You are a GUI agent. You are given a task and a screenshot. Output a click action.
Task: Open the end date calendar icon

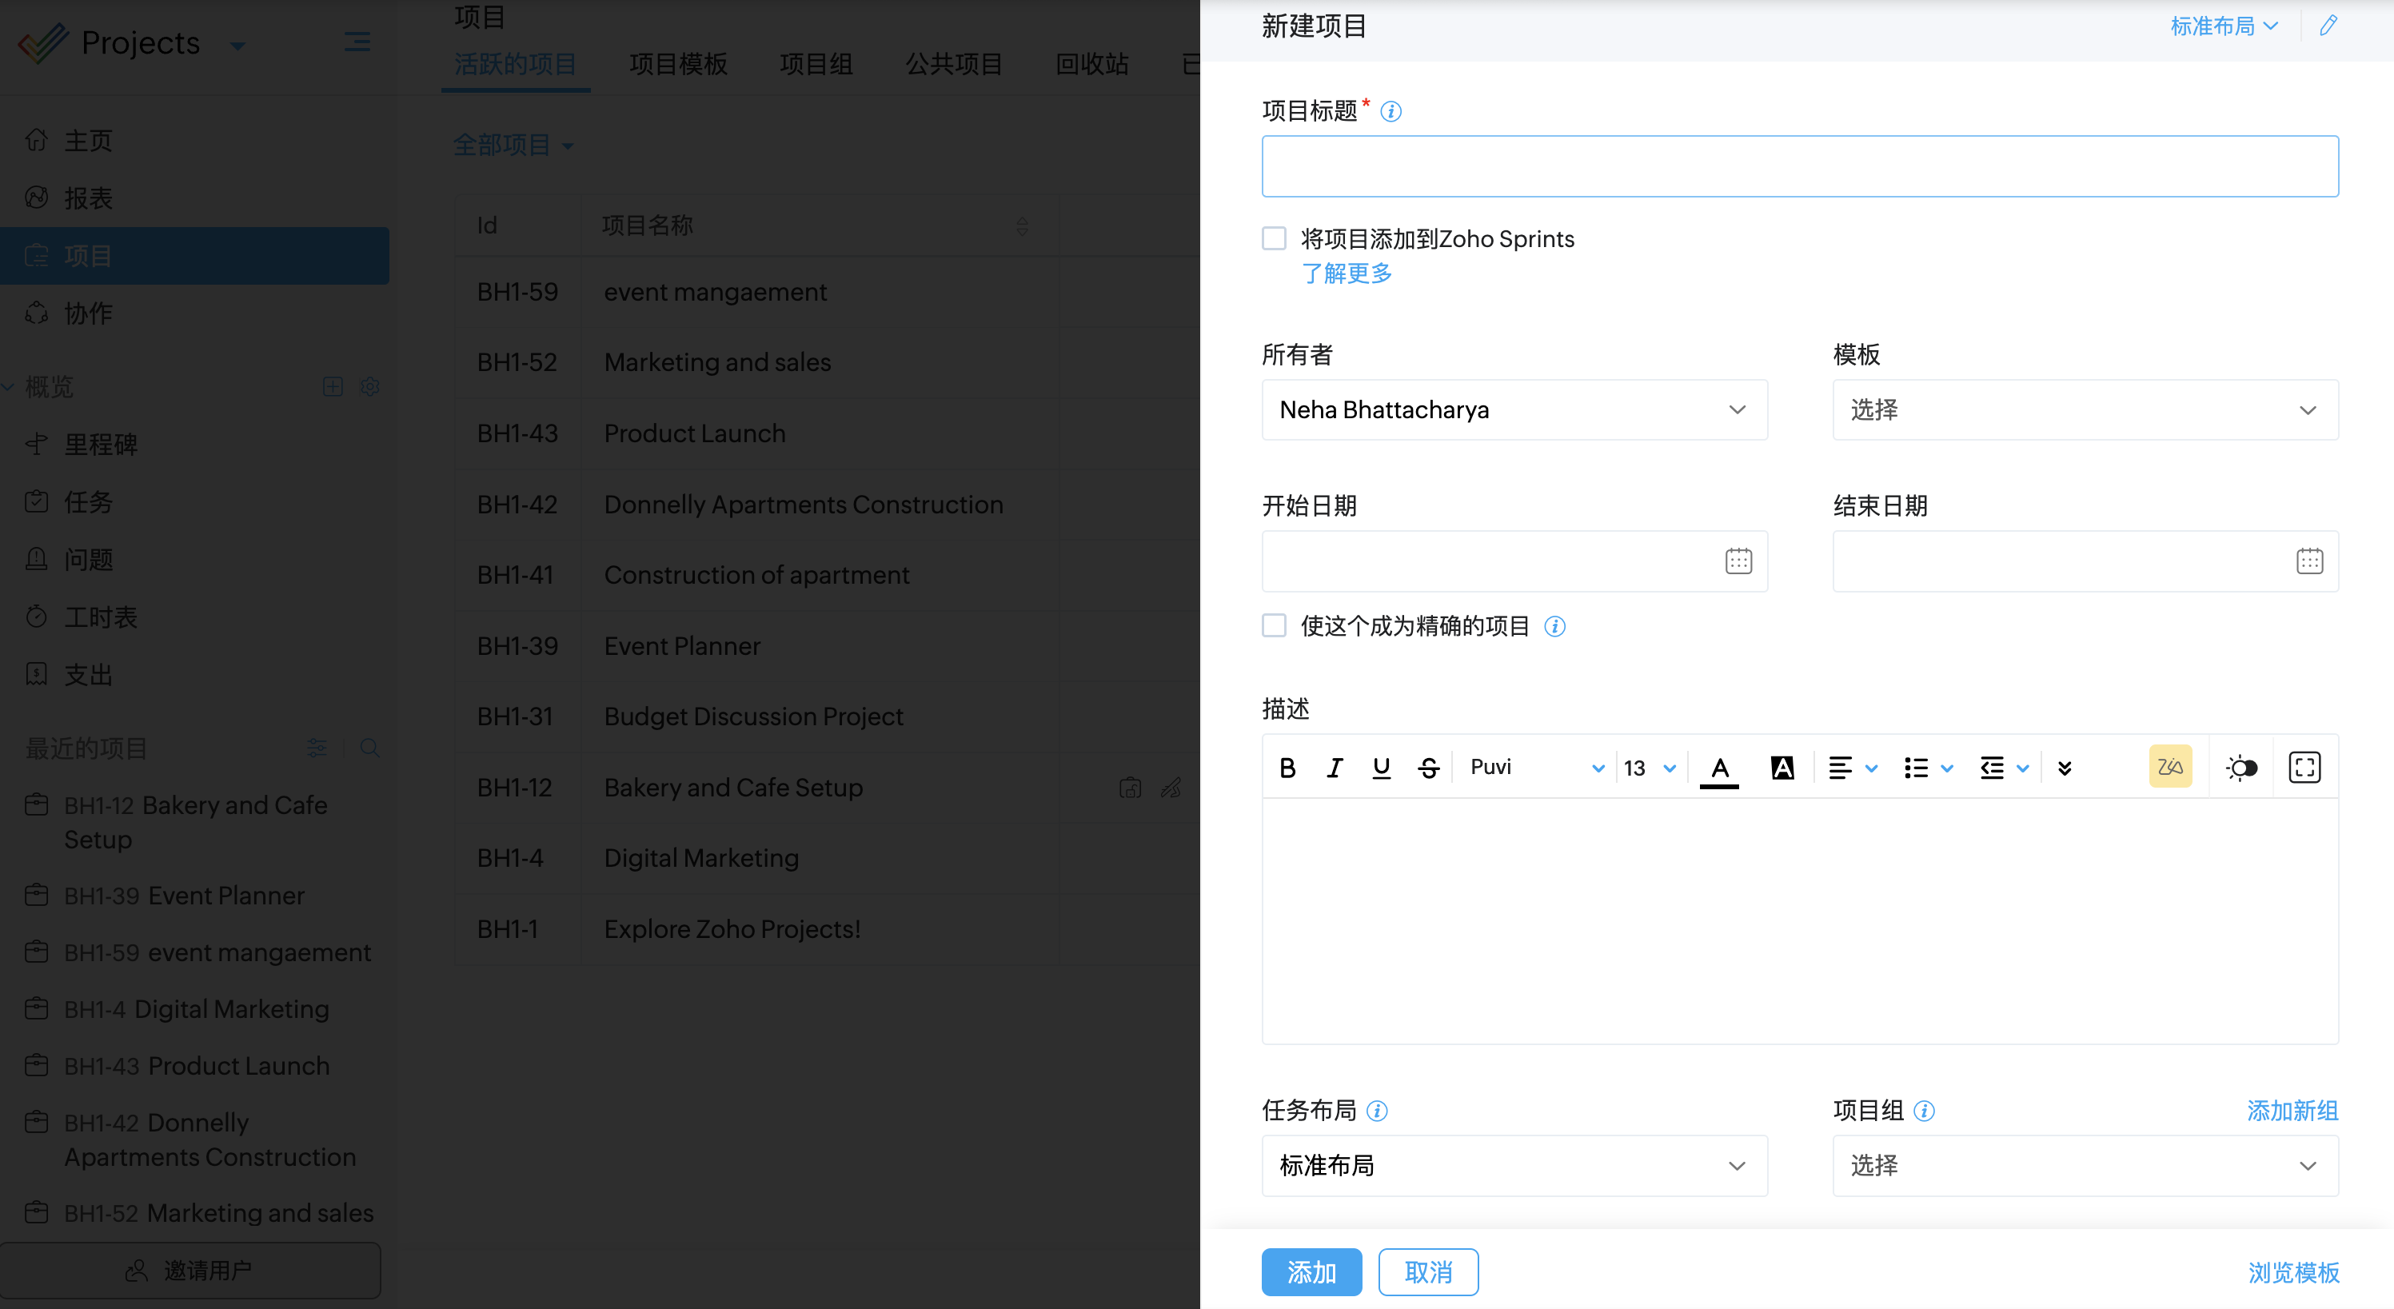click(x=2308, y=561)
